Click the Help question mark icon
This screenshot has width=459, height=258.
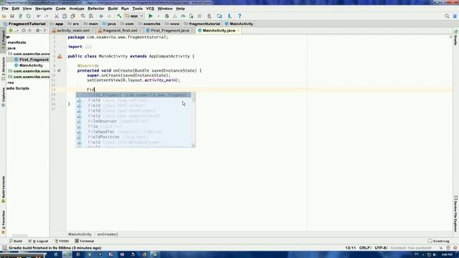(x=240, y=16)
